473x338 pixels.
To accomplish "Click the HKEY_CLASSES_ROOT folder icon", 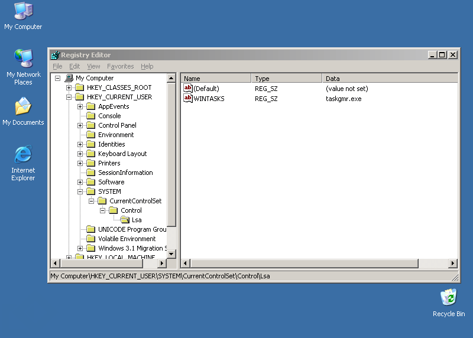I will pos(80,87).
